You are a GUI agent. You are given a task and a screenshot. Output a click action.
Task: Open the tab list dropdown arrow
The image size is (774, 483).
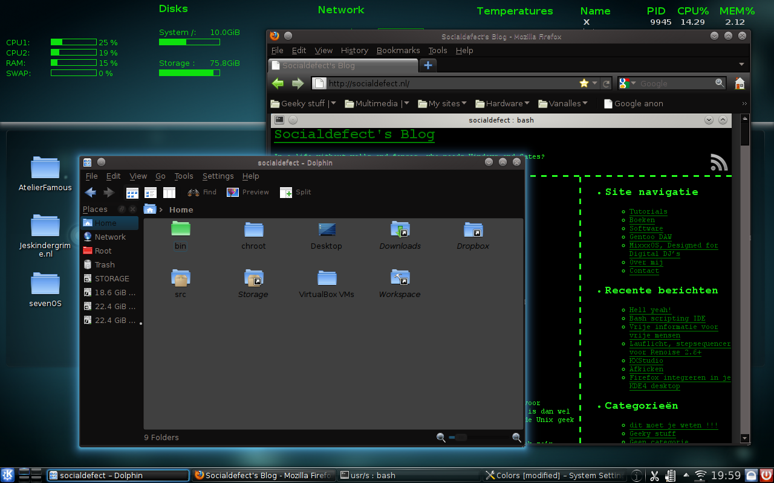pos(741,65)
